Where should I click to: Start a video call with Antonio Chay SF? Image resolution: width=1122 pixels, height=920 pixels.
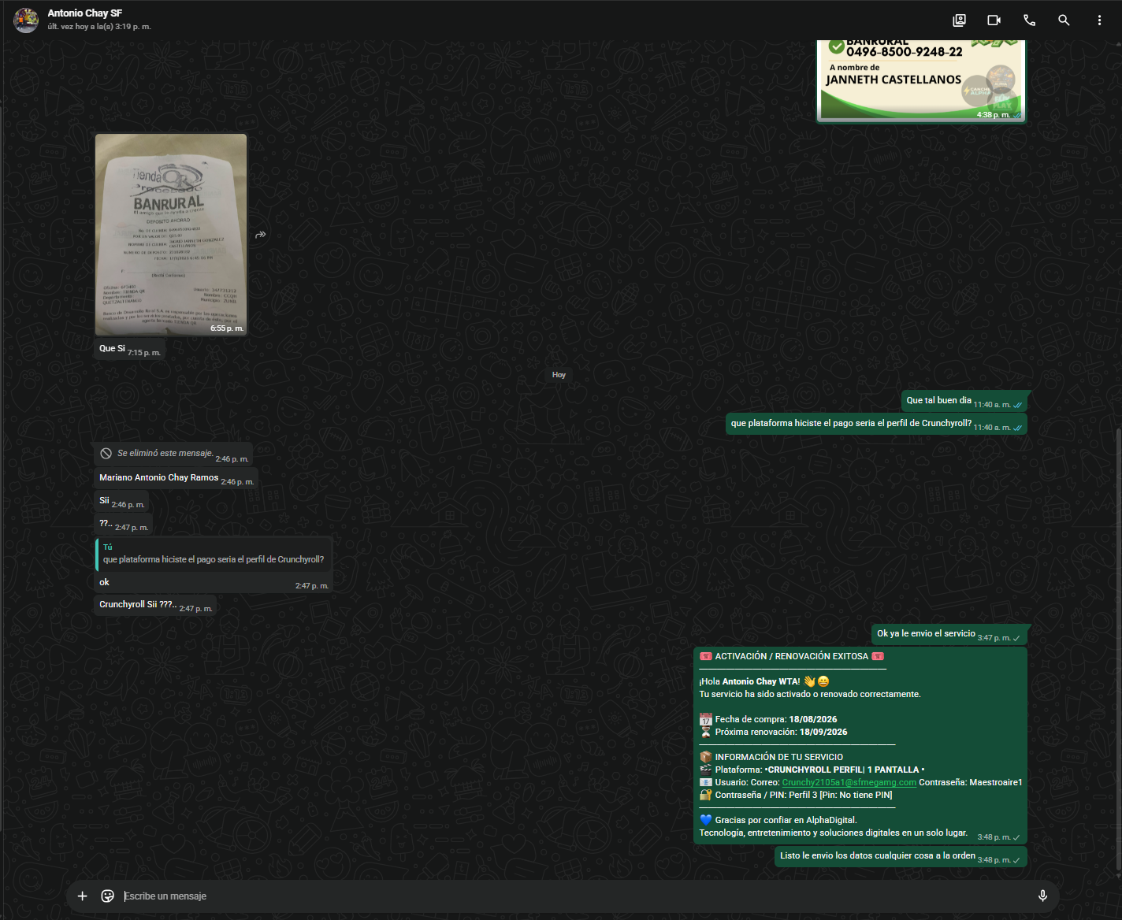click(994, 20)
